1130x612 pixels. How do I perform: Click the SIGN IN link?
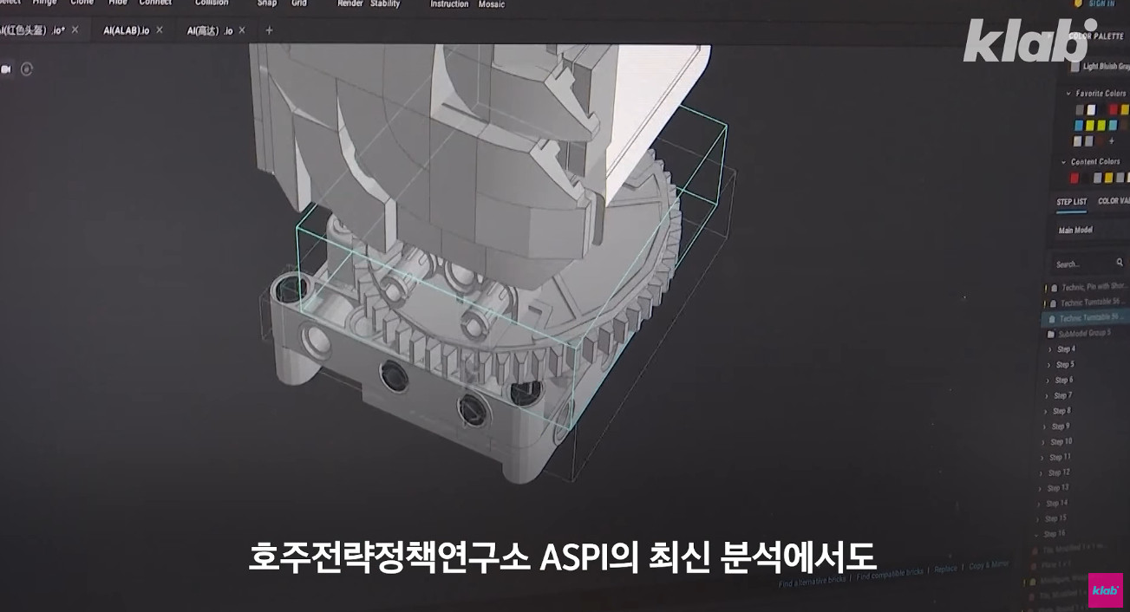[x=1101, y=3]
